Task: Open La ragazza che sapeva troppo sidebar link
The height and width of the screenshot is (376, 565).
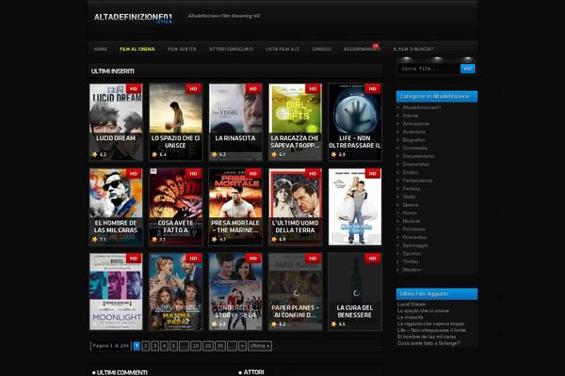Action: (x=431, y=323)
